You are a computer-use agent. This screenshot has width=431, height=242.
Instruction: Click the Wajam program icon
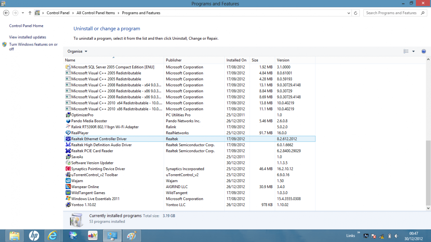[68, 181]
